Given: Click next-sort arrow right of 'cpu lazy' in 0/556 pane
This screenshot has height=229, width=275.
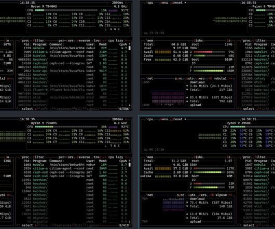Looking at the screenshot, I should (126, 40).
